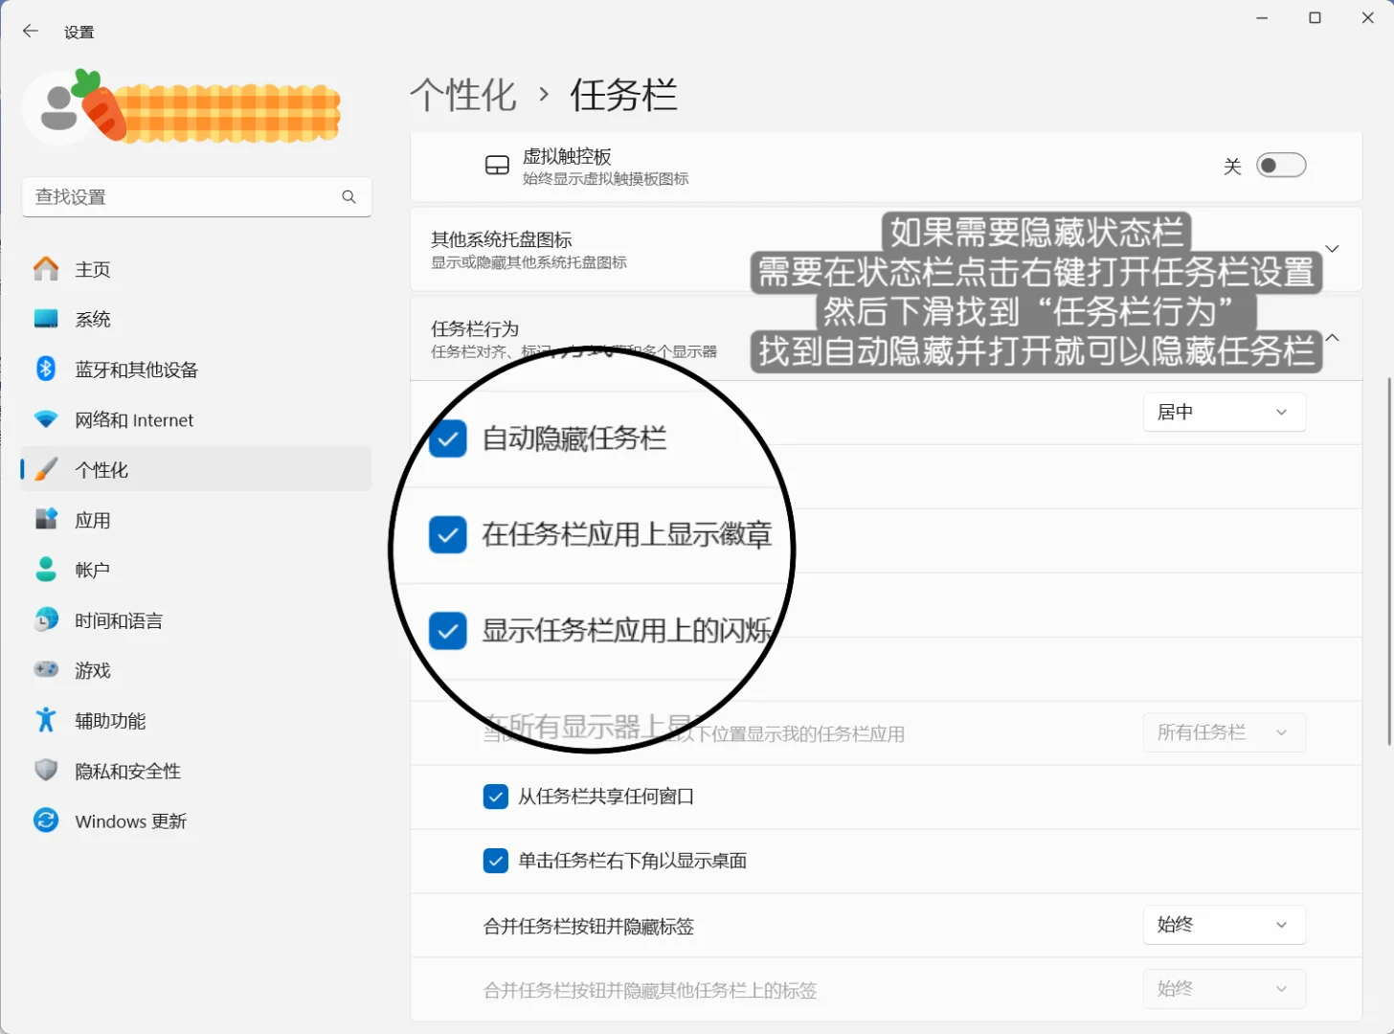Expand the 其他系统托盘图标 section
1394x1034 pixels.
1332,248
